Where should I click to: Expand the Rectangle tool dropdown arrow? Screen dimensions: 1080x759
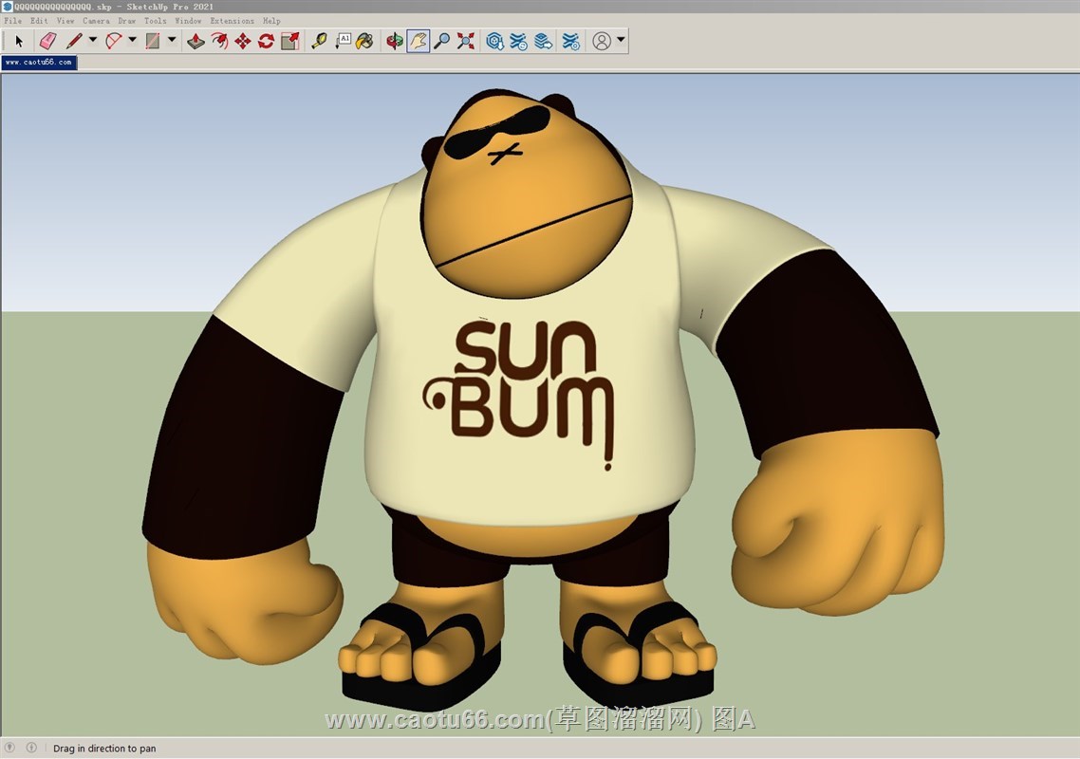pos(172,40)
